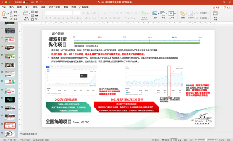Viewport: 233px width, 141px height.
Task: Open the Shapes (形状) gallery icon
Action: pos(163,13)
